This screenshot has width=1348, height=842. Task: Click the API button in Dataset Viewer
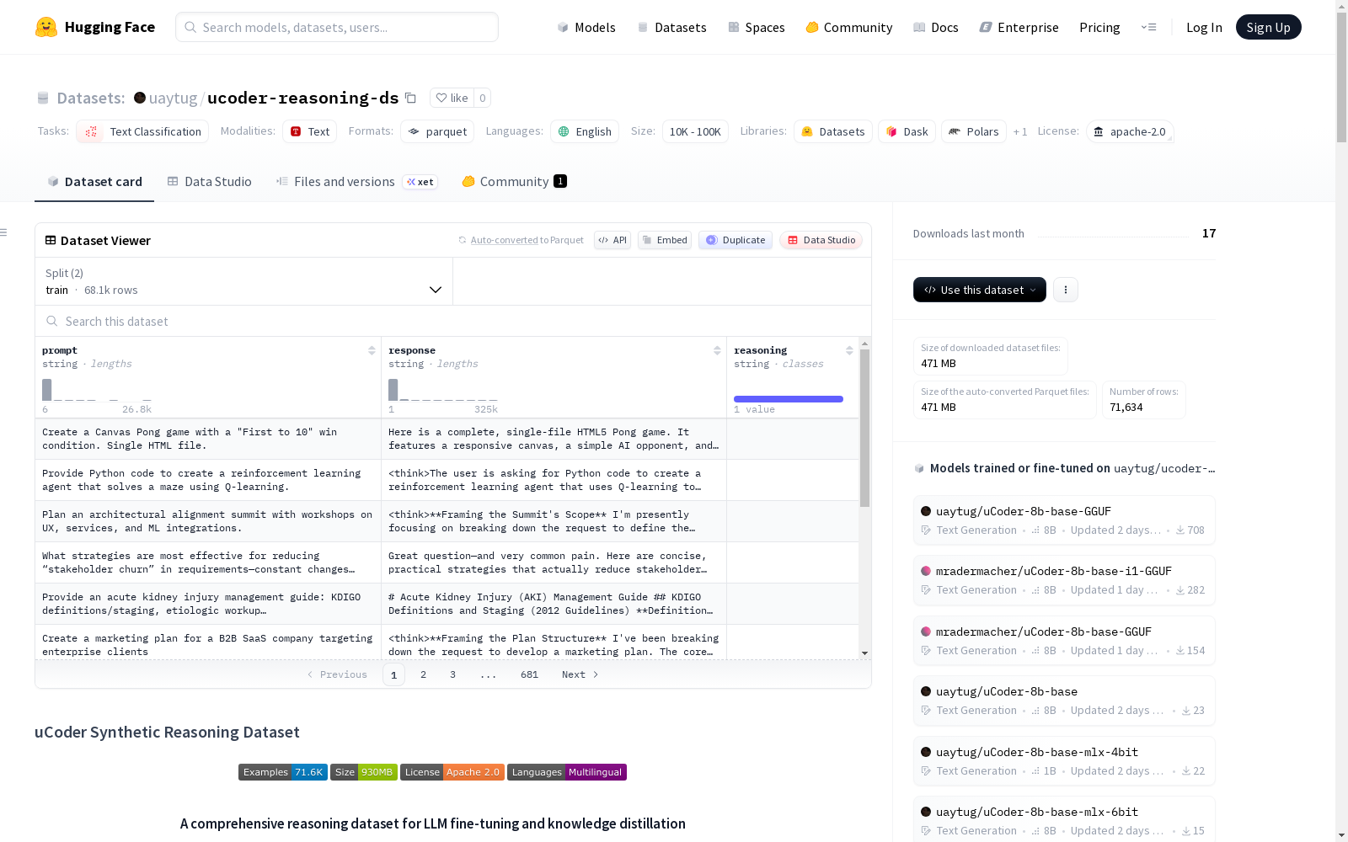click(x=612, y=240)
